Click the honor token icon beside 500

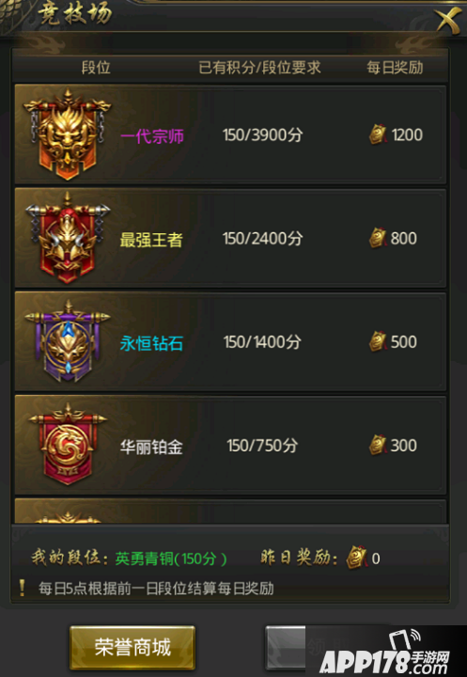pyautogui.click(x=378, y=341)
